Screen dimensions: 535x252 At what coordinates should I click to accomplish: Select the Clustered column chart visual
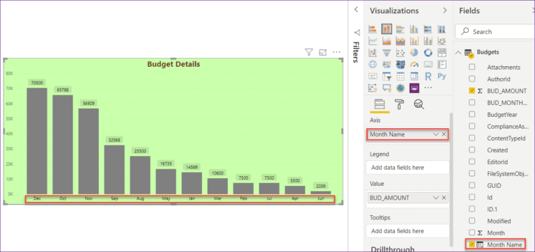coord(414,29)
